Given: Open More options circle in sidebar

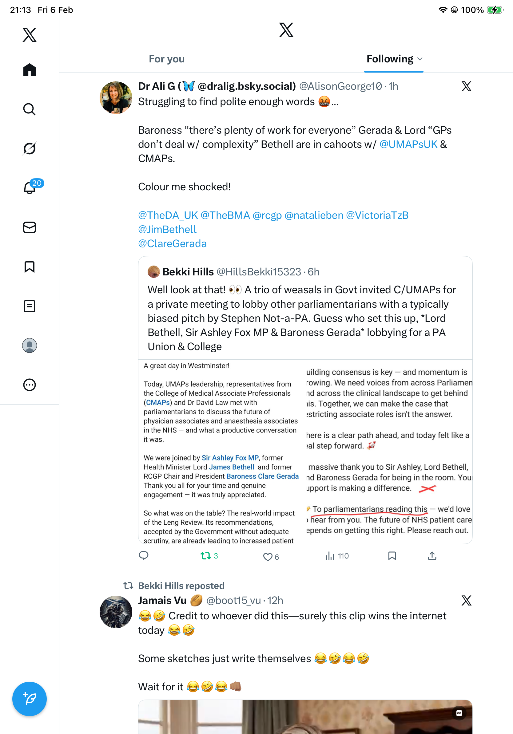Looking at the screenshot, I should [x=30, y=385].
